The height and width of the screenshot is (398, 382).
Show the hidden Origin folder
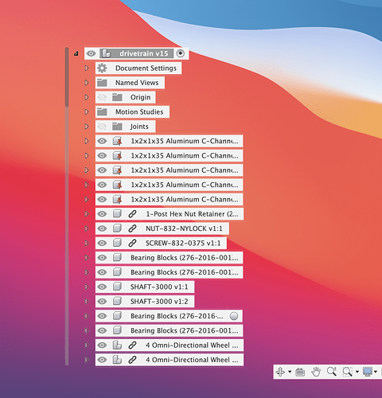click(x=102, y=97)
